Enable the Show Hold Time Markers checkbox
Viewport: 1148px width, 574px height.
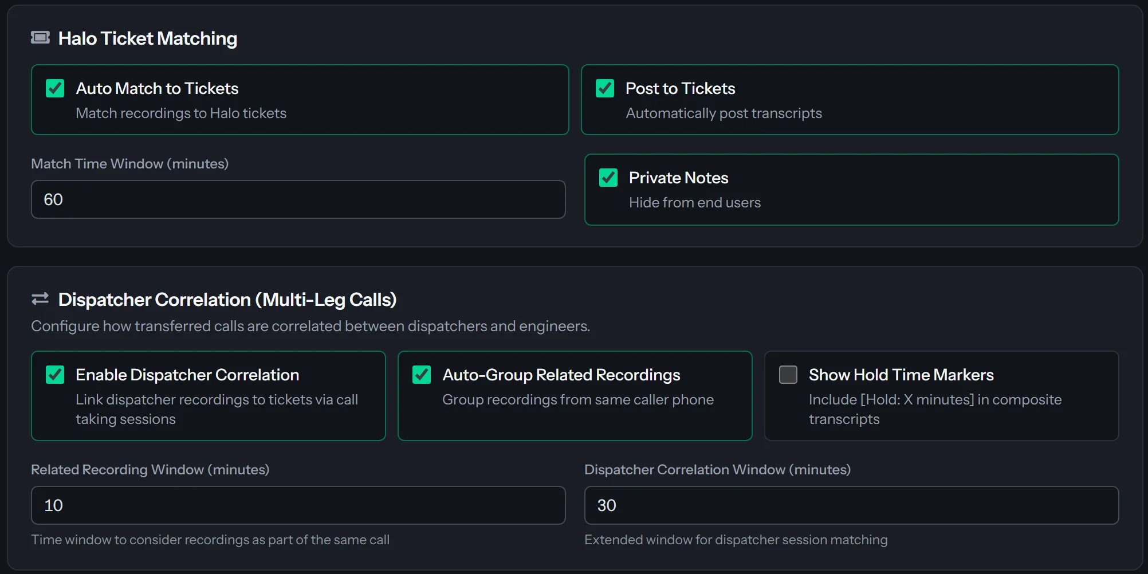point(788,375)
